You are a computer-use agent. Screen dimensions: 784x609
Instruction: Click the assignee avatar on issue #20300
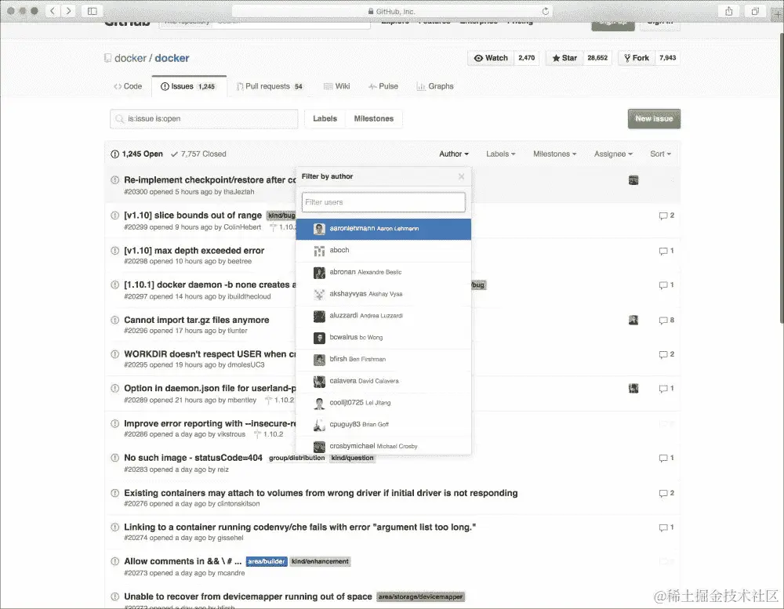click(633, 179)
